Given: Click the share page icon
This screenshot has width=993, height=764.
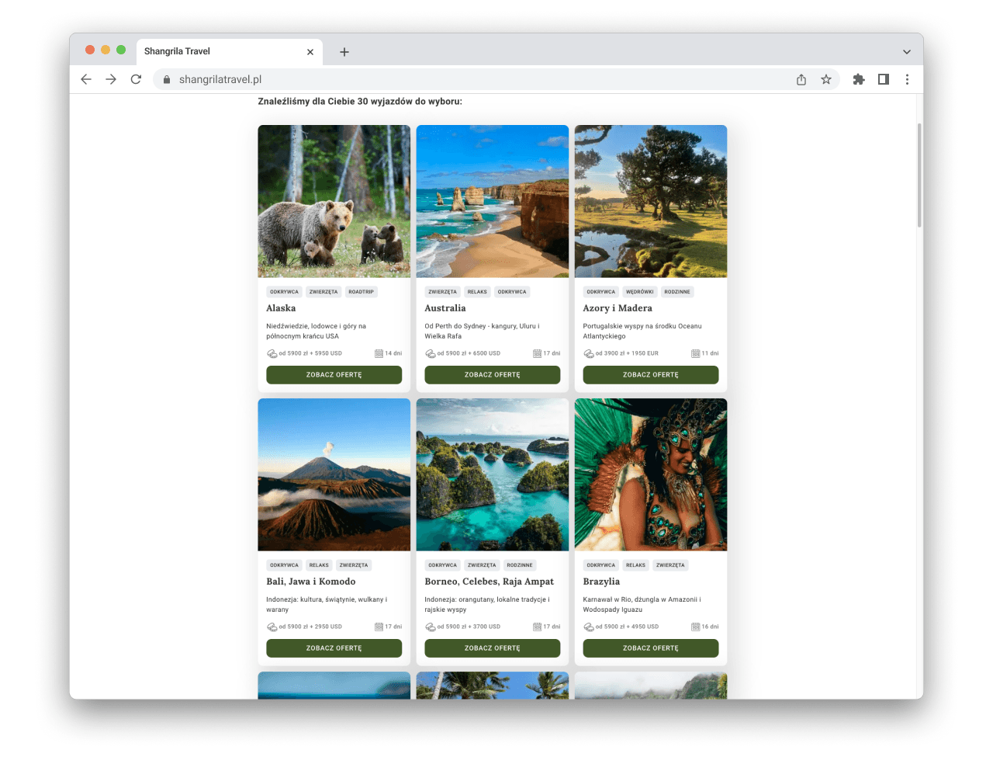Looking at the screenshot, I should click(801, 79).
